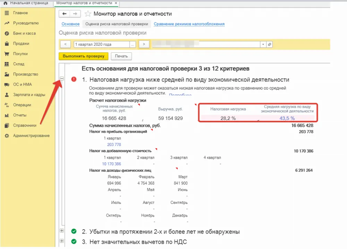Click the Продажи shopping bag icon
The image size is (347, 249).
[x=7, y=43]
